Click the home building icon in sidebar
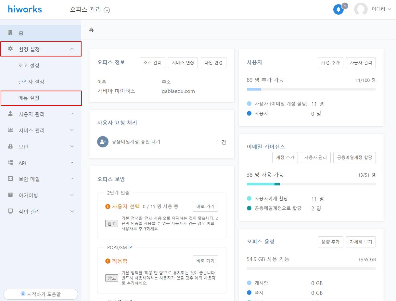396x301 pixels. pyautogui.click(x=10, y=33)
